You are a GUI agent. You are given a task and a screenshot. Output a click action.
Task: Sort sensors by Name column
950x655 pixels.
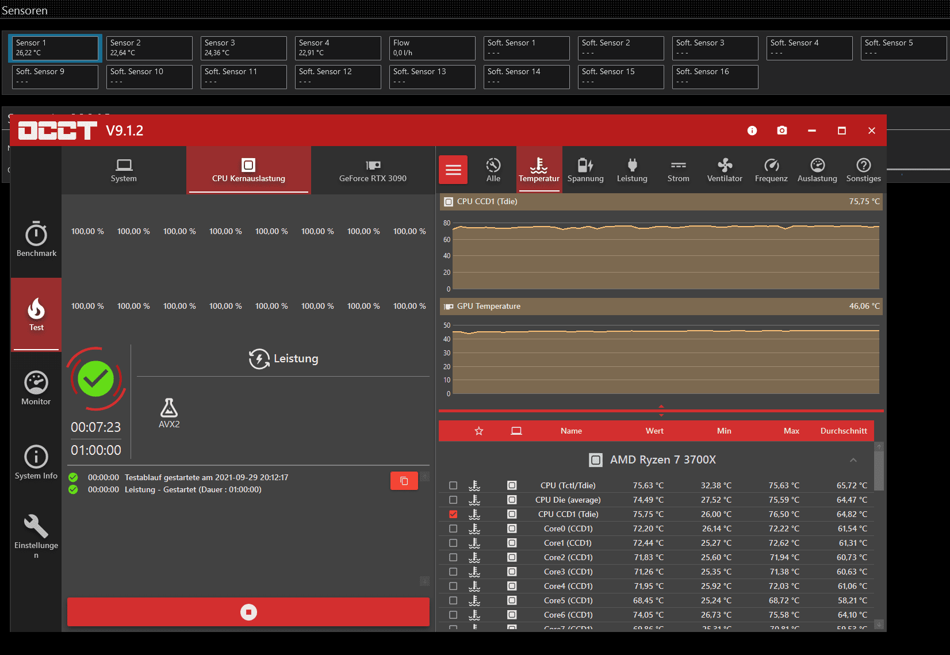[x=571, y=431]
